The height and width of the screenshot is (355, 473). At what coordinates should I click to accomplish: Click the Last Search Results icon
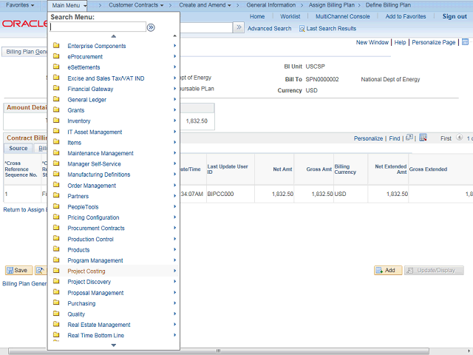tap(302, 28)
